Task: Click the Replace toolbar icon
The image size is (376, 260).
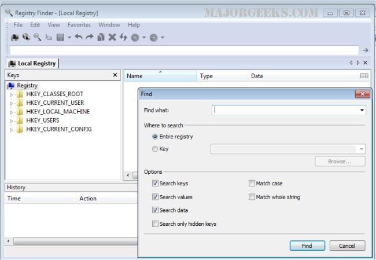Action: (x=49, y=38)
